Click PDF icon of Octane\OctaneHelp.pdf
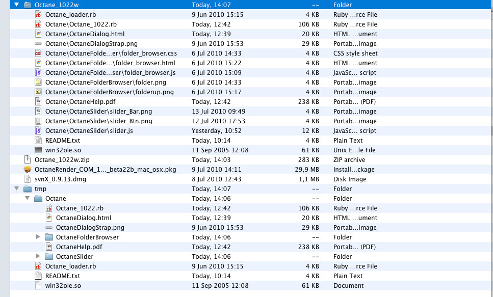Screen dimensions: 493x297 tap(38, 101)
